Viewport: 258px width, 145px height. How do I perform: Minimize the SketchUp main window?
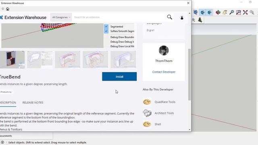(241, 2)
